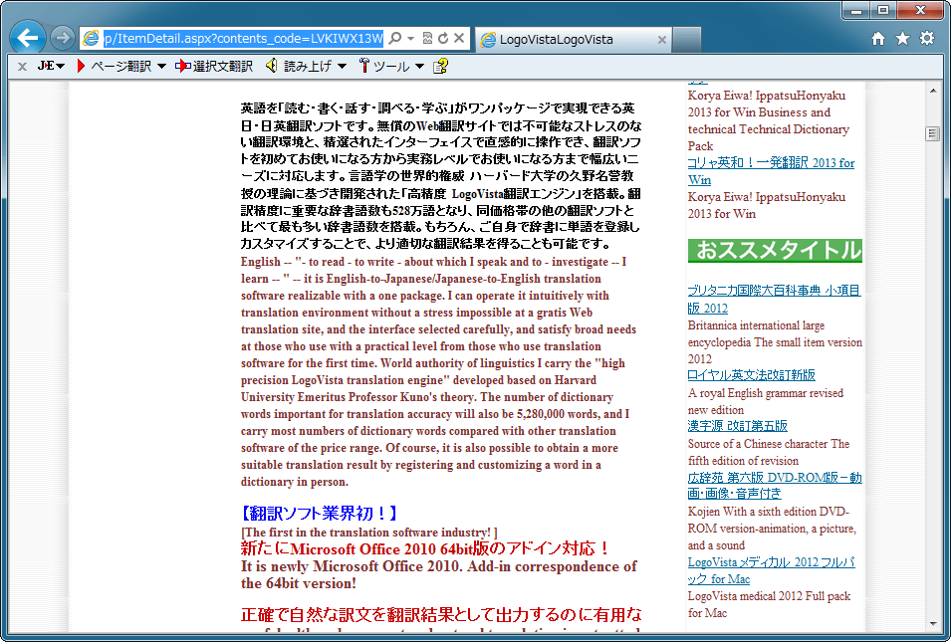The image size is (951, 642).
Task: Click the Internet Explorer page icon in address bar
Action: pos(91,39)
